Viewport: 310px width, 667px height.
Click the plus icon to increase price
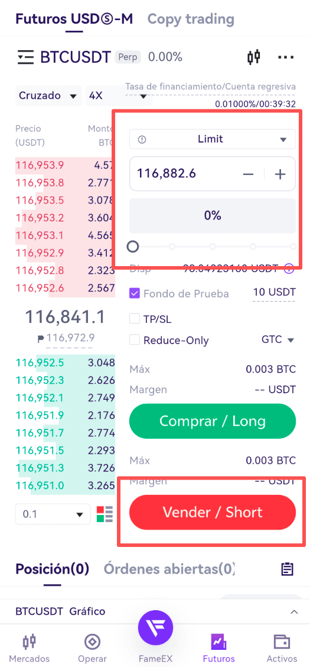[280, 174]
